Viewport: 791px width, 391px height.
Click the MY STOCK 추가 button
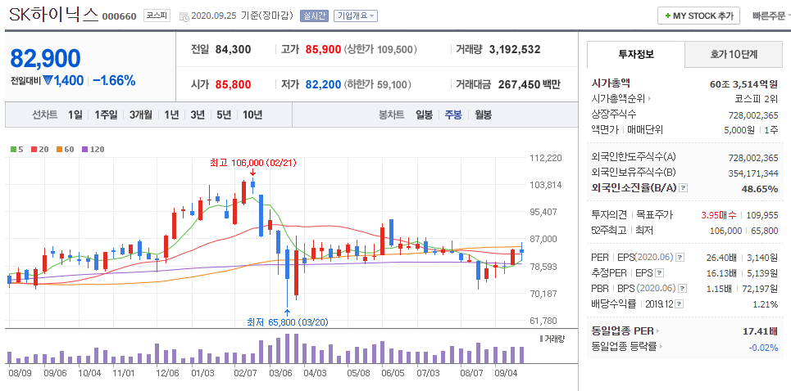coord(698,16)
